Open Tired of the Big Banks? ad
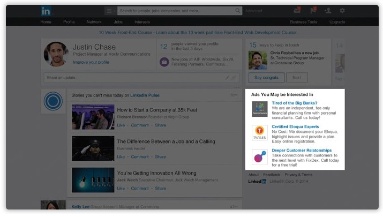 (x=294, y=103)
